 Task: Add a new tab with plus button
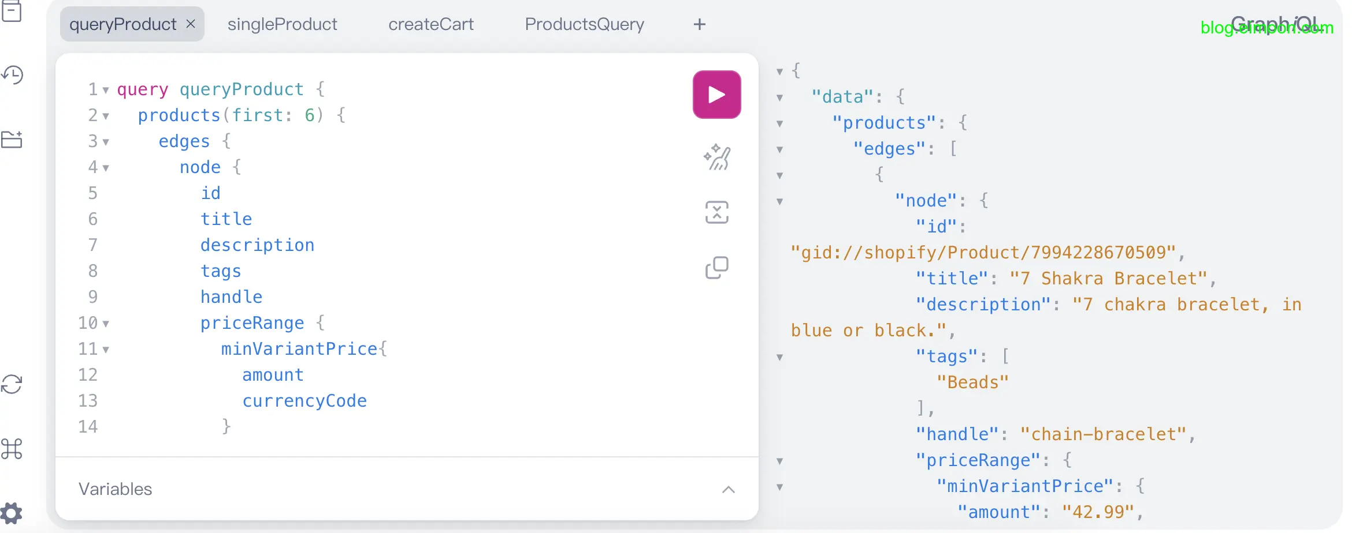coord(699,24)
